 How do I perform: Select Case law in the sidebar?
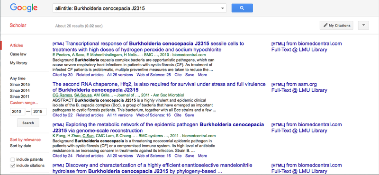click(x=18, y=54)
